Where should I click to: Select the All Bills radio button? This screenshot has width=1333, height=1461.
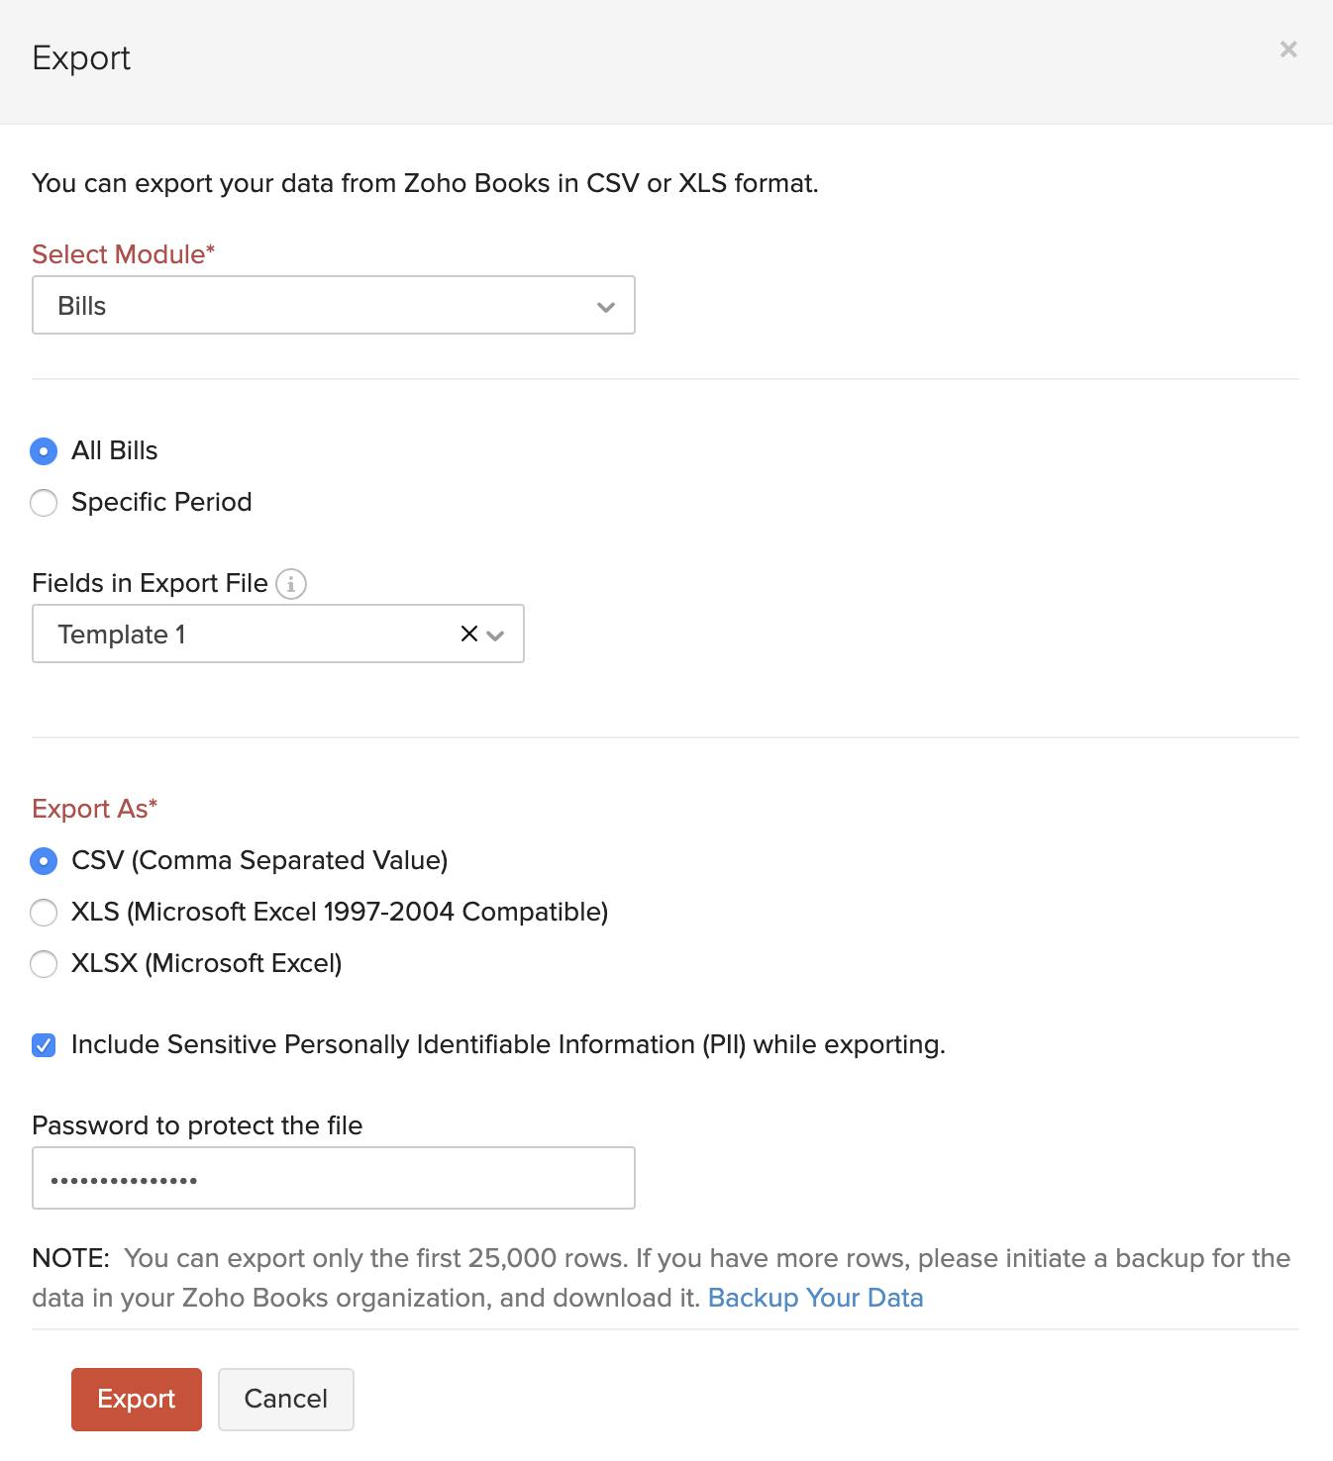point(44,450)
